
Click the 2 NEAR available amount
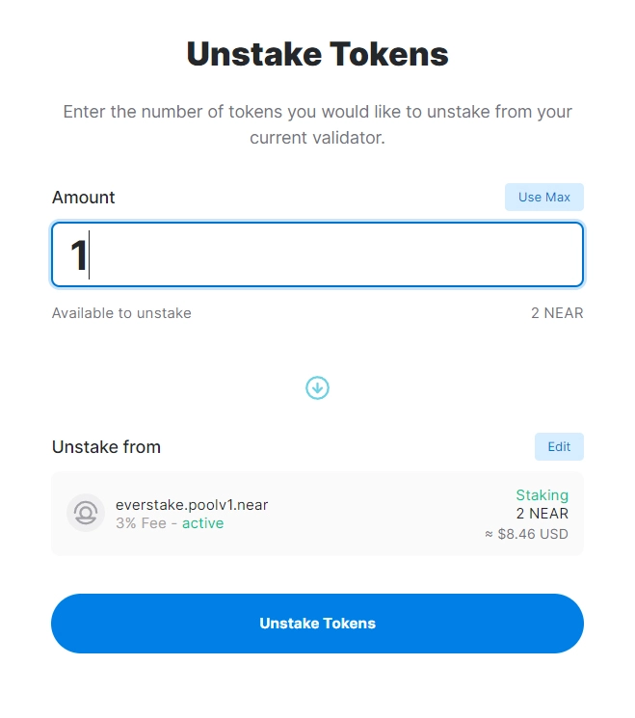point(557,313)
